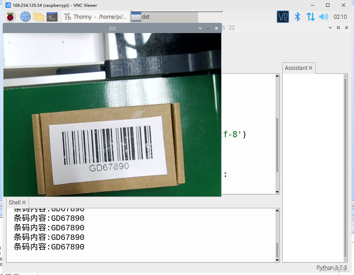This screenshot has width=354, height=275.
Task: Close the Shell tab
Action: coord(24,202)
